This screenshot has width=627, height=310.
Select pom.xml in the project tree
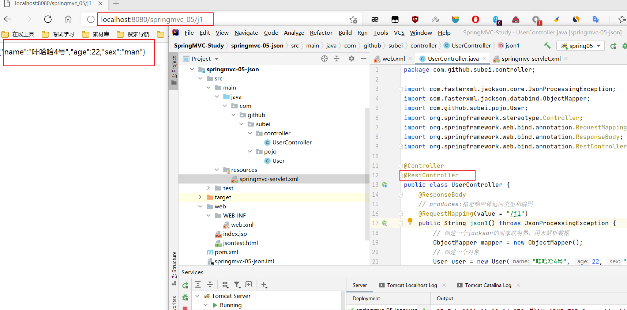coord(226,252)
